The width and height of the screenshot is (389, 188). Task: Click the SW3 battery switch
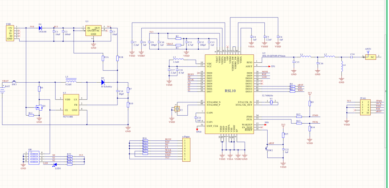14,81
